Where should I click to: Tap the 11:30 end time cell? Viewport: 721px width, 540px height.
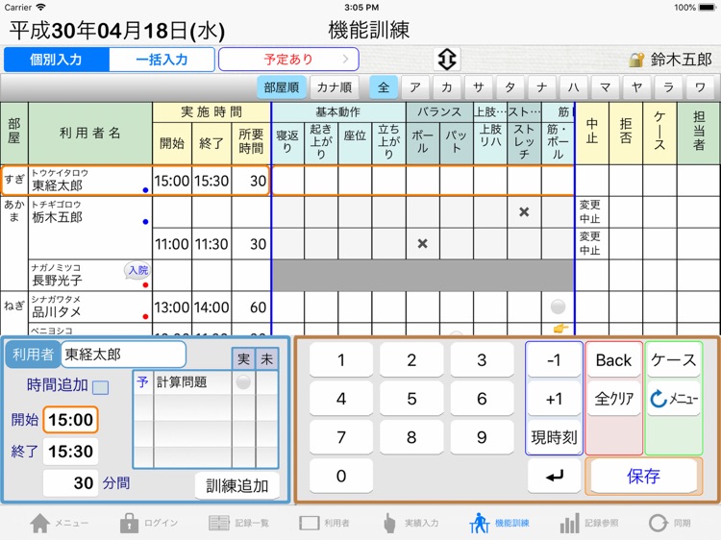[211, 243]
